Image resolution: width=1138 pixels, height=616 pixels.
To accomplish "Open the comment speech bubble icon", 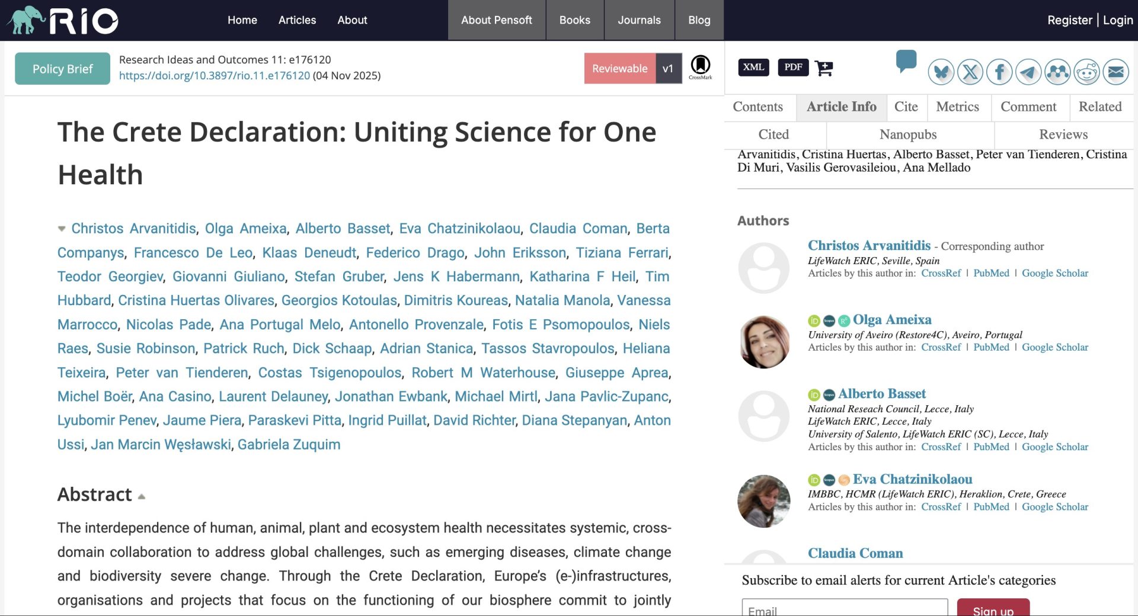I will tap(906, 60).
